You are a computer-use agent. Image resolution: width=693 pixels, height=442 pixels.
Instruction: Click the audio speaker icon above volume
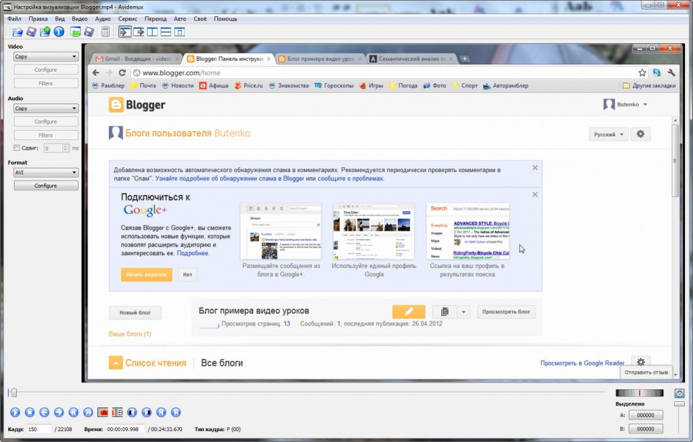679,393
